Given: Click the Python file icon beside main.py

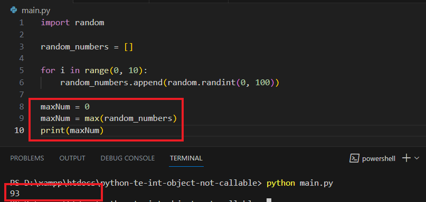Looking at the screenshot, I should [14, 11].
